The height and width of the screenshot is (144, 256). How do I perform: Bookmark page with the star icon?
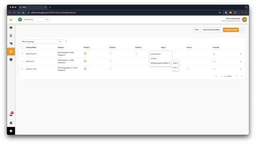(220, 13)
